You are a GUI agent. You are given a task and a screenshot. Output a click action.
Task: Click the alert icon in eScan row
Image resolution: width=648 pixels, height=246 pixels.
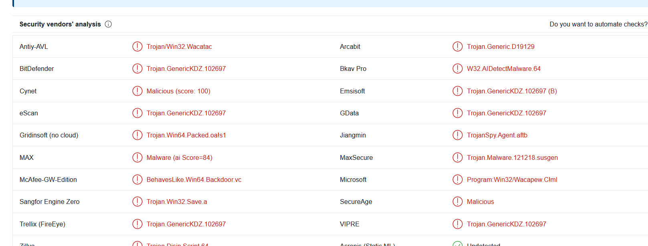pyautogui.click(x=137, y=113)
